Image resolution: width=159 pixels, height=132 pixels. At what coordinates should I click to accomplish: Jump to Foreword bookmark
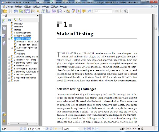click(x=18, y=27)
